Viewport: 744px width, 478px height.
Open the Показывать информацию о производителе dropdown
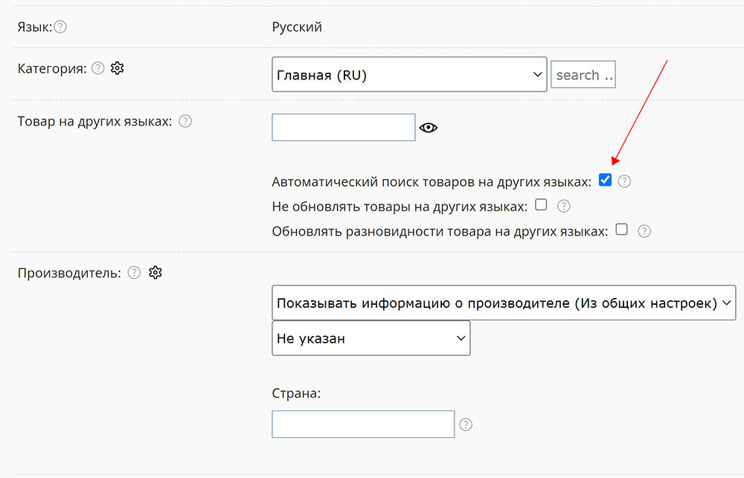click(x=504, y=303)
